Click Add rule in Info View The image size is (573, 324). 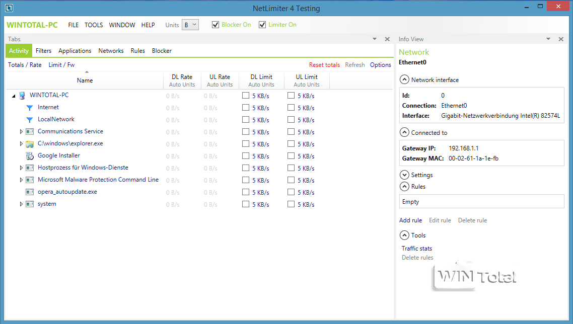point(410,220)
